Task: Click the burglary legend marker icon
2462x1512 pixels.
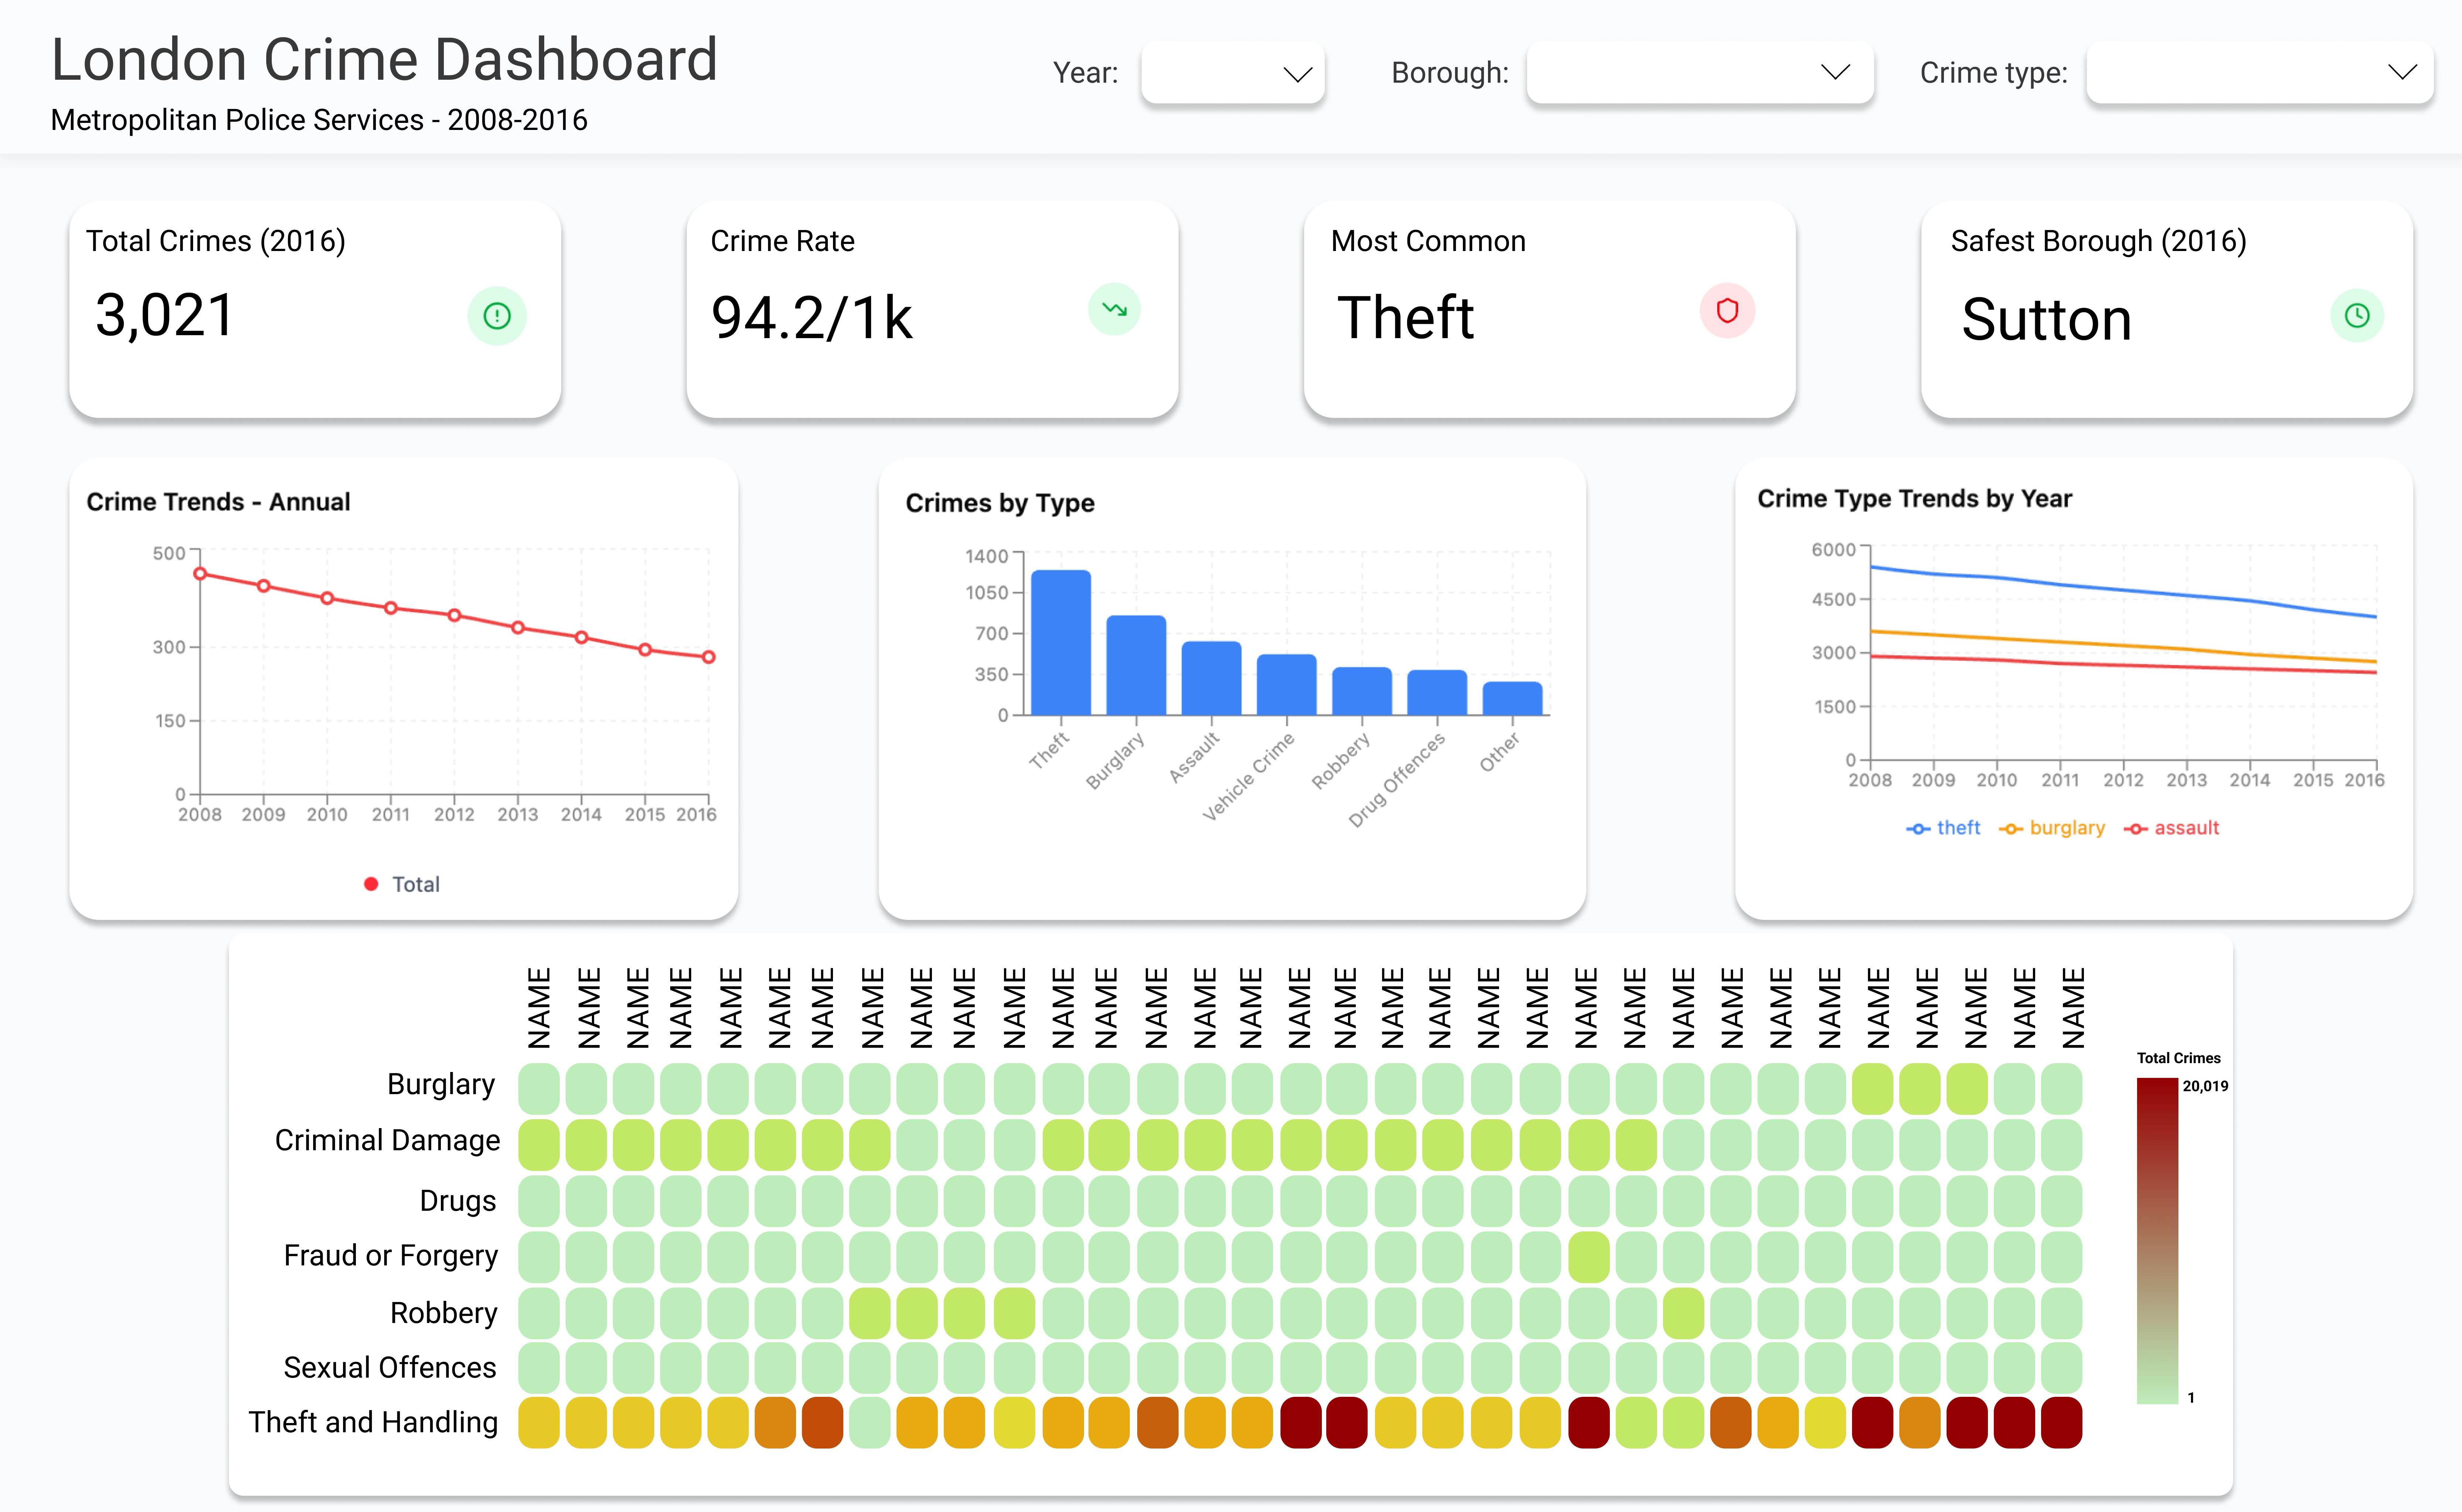Action: 2011,829
